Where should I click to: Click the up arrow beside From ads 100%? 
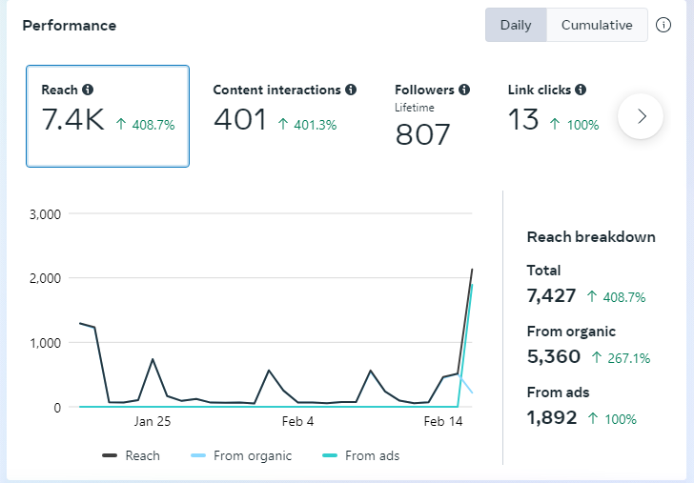tap(592, 417)
